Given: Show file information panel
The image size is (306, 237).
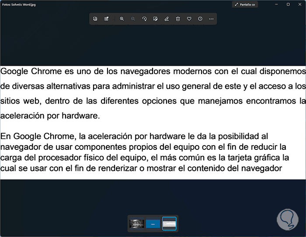Looking at the screenshot, I should click(x=200, y=19).
